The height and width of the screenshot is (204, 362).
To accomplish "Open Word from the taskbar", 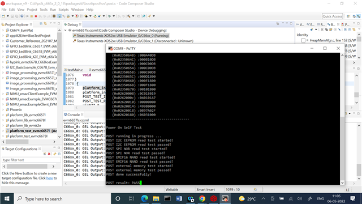I will (179, 198).
